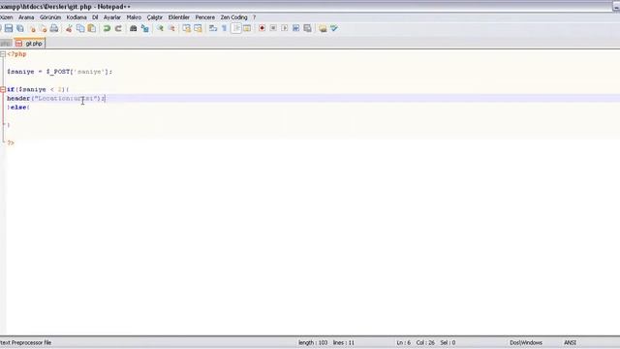The width and height of the screenshot is (620, 349).
Task: Click 'Col : 26' in the status bar
Action: click(425, 342)
